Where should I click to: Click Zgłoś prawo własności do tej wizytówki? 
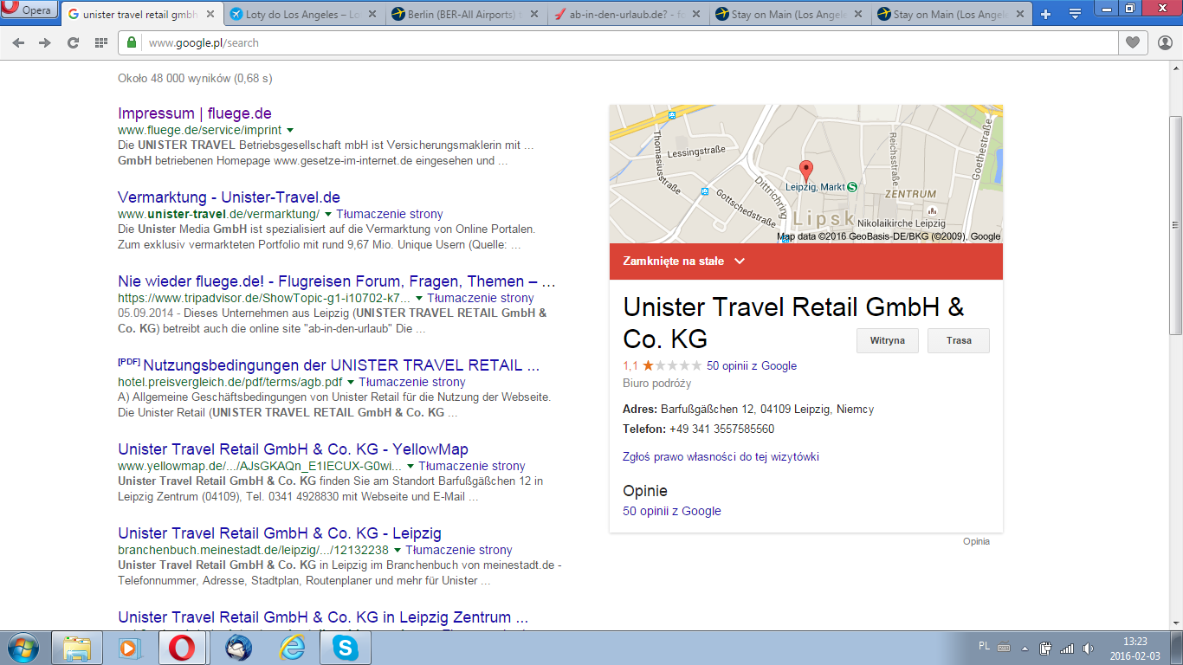point(721,456)
